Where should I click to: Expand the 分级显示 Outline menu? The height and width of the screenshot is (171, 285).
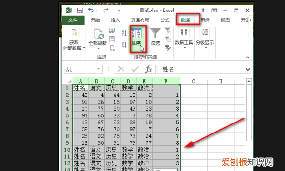[205, 38]
